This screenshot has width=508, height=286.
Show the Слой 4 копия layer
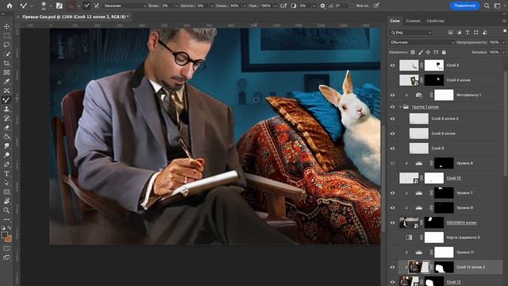point(392,80)
